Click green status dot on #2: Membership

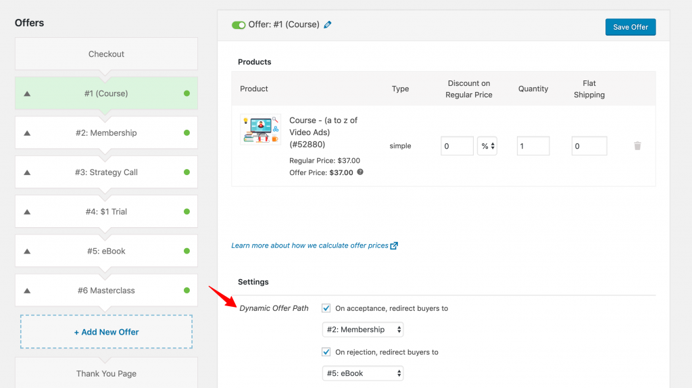[187, 132]
